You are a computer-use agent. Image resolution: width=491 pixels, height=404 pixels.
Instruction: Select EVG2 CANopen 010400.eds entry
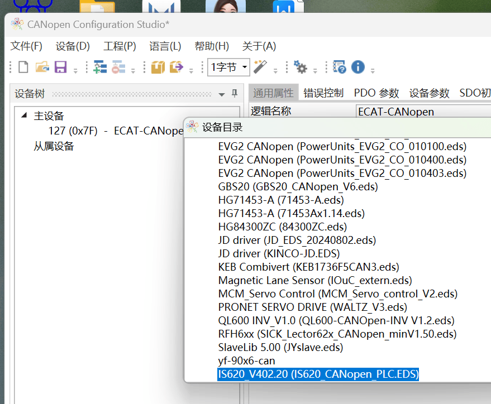342,160
